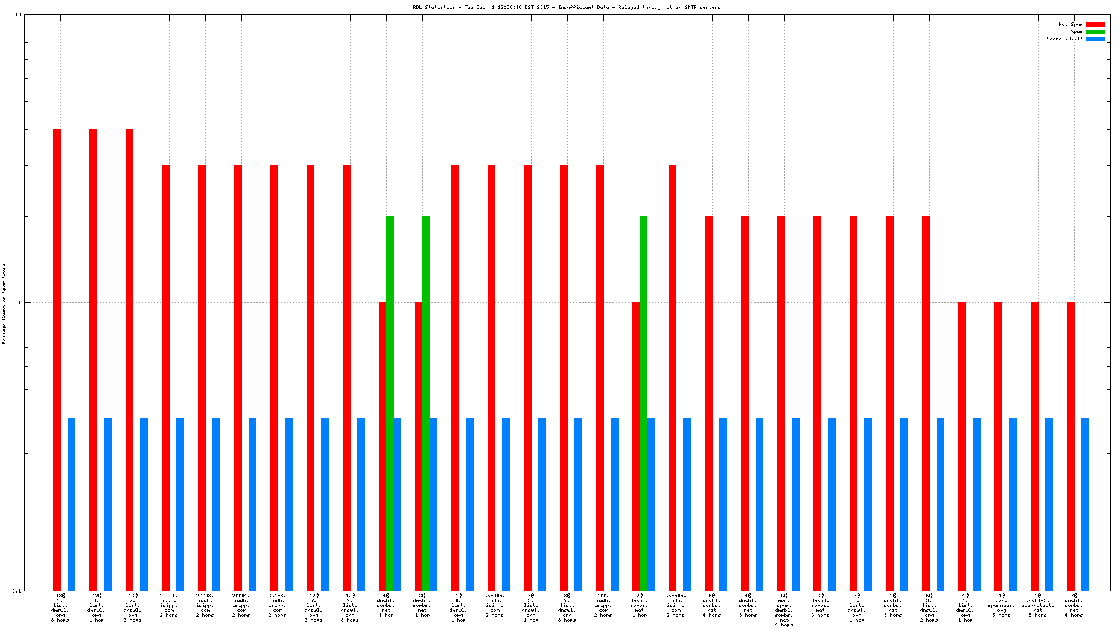
Task: Click the red Not Spam legend swatch
Action: tap(1095, 24)
